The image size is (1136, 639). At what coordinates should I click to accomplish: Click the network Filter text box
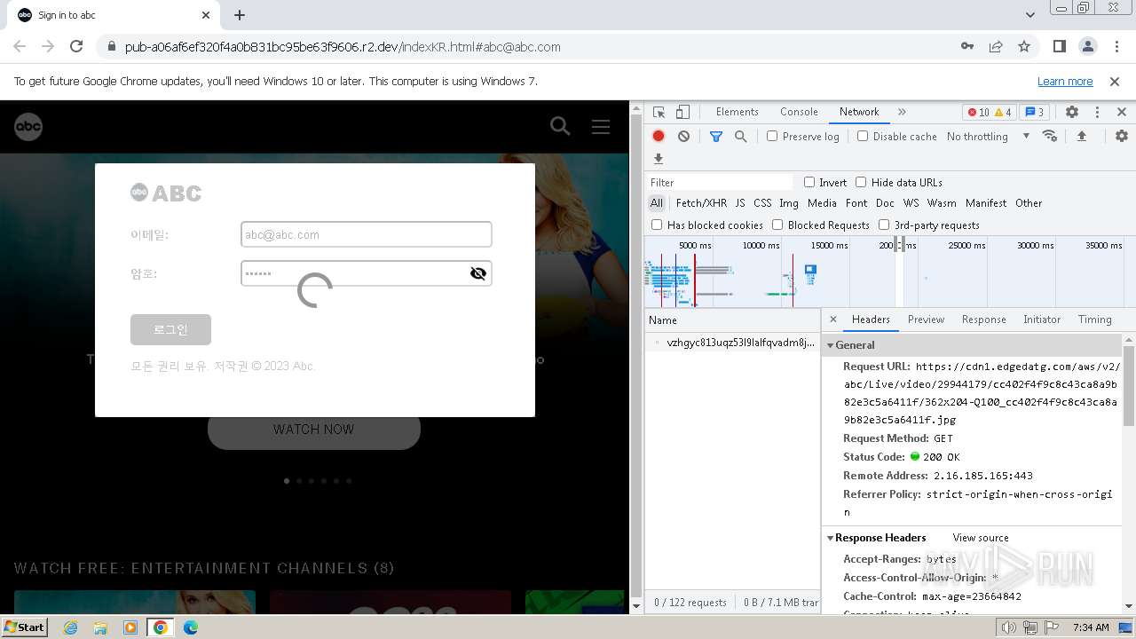click(720, 182)
